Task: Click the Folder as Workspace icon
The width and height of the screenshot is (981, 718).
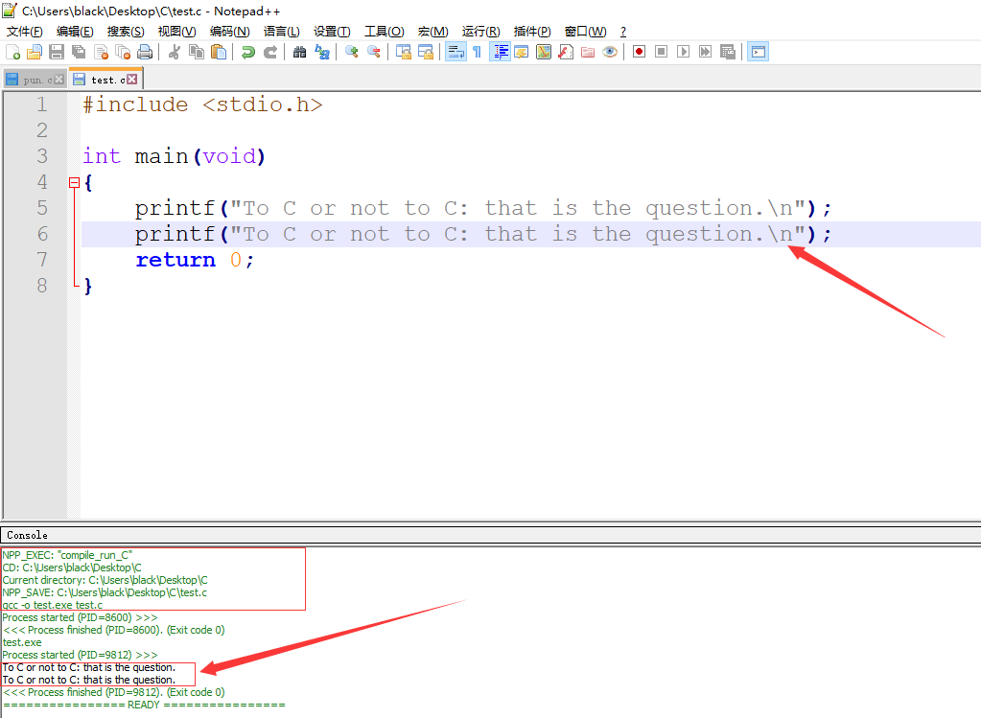Action: (588, 52)
